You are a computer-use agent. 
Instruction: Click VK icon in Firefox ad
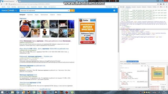tap(87, 38)
